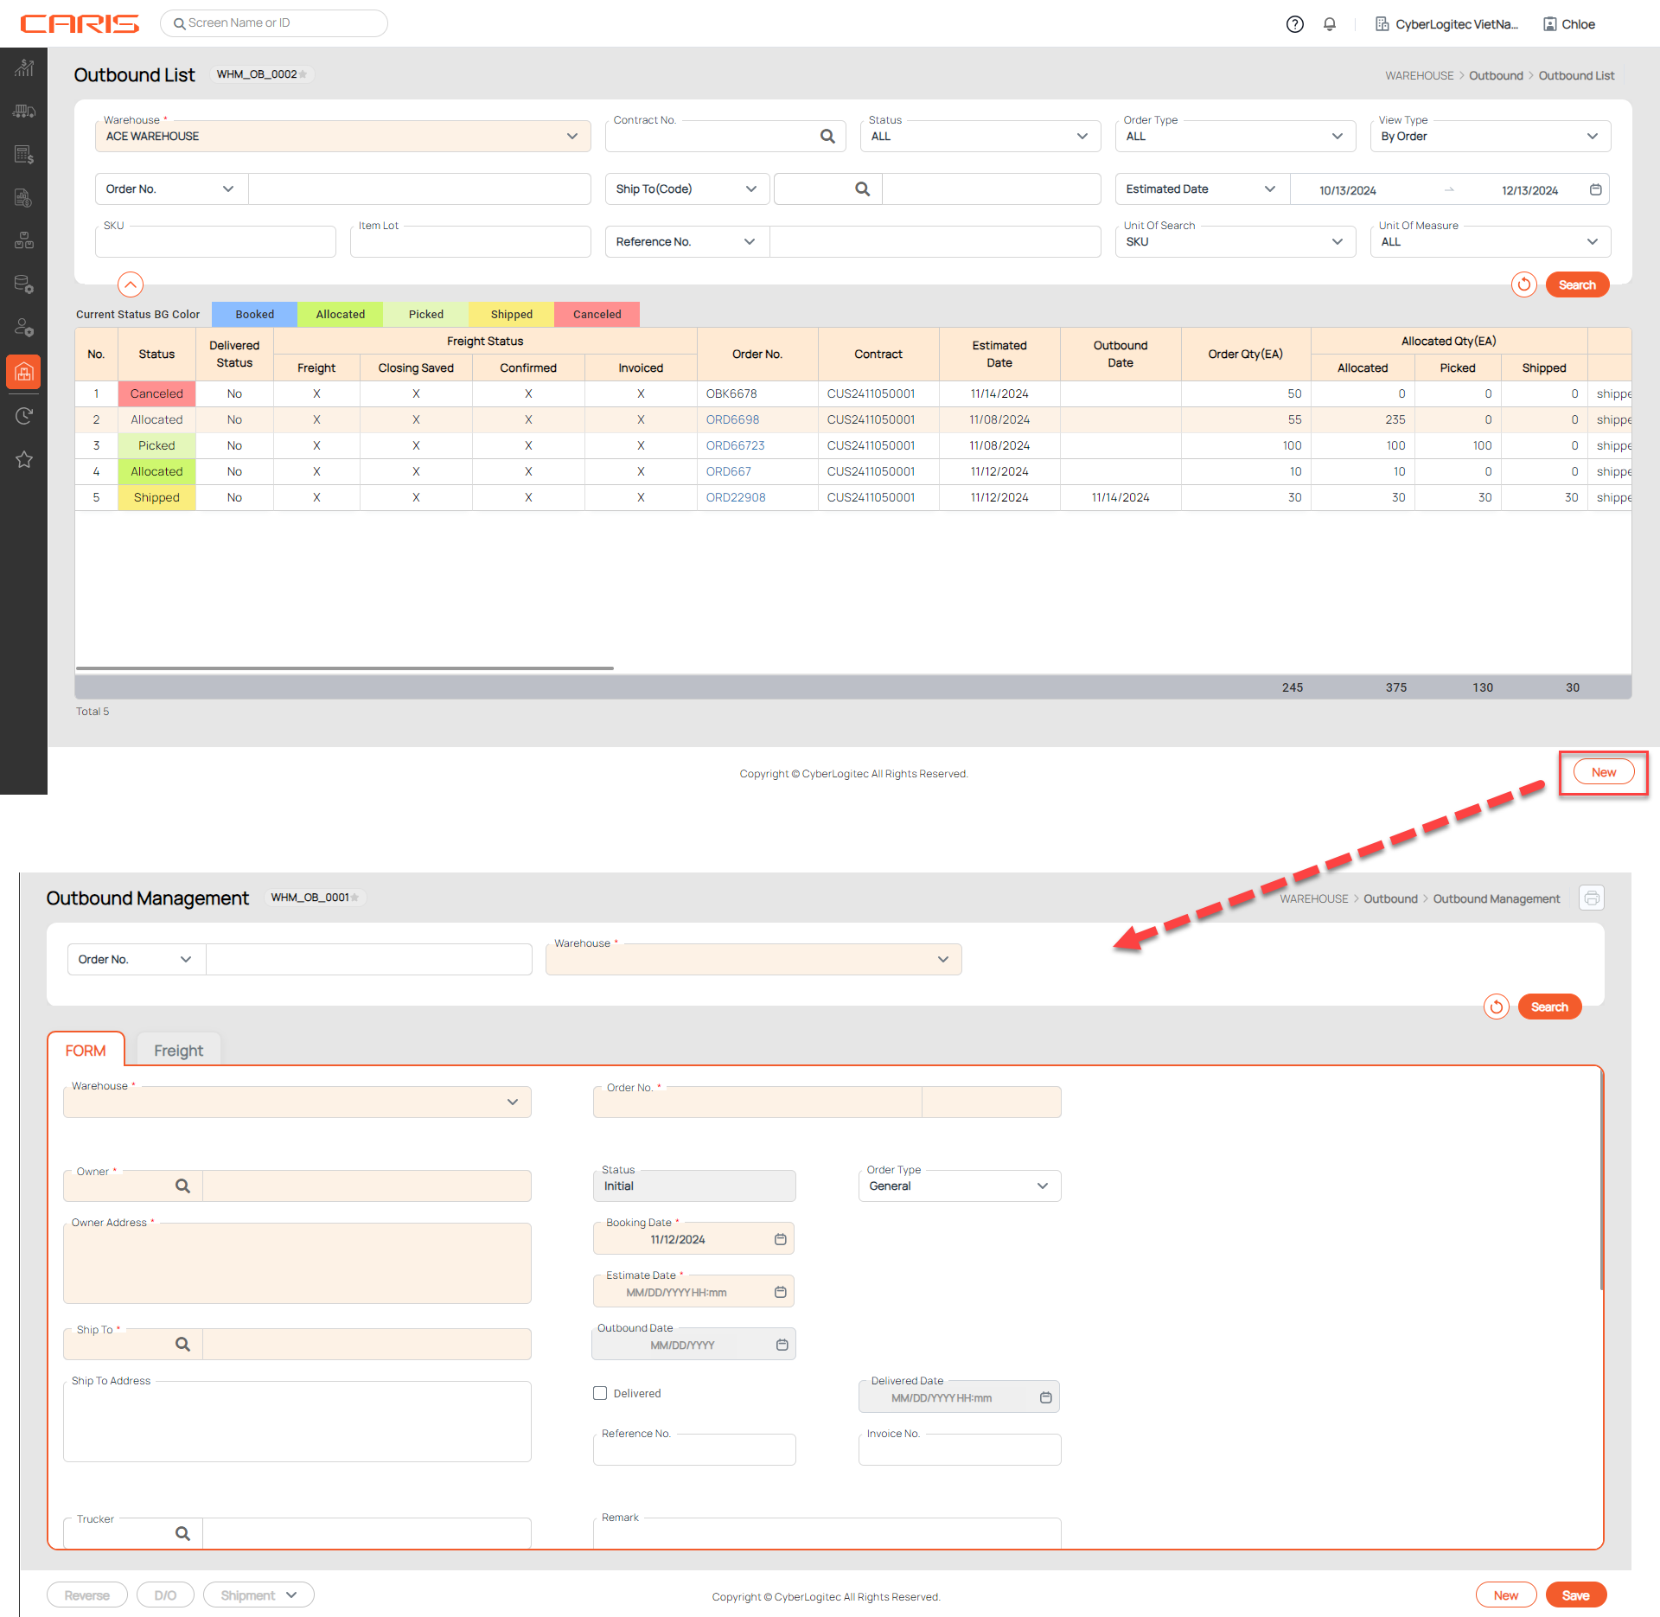
Task: Click the Owner search magnifier icon
Action: pos(182,1186)
